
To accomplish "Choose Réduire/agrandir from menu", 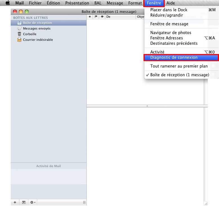I will (181, 15).
